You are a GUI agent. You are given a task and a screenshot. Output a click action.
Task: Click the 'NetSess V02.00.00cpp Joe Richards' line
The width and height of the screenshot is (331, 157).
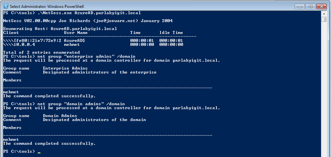tap(88, 21)
